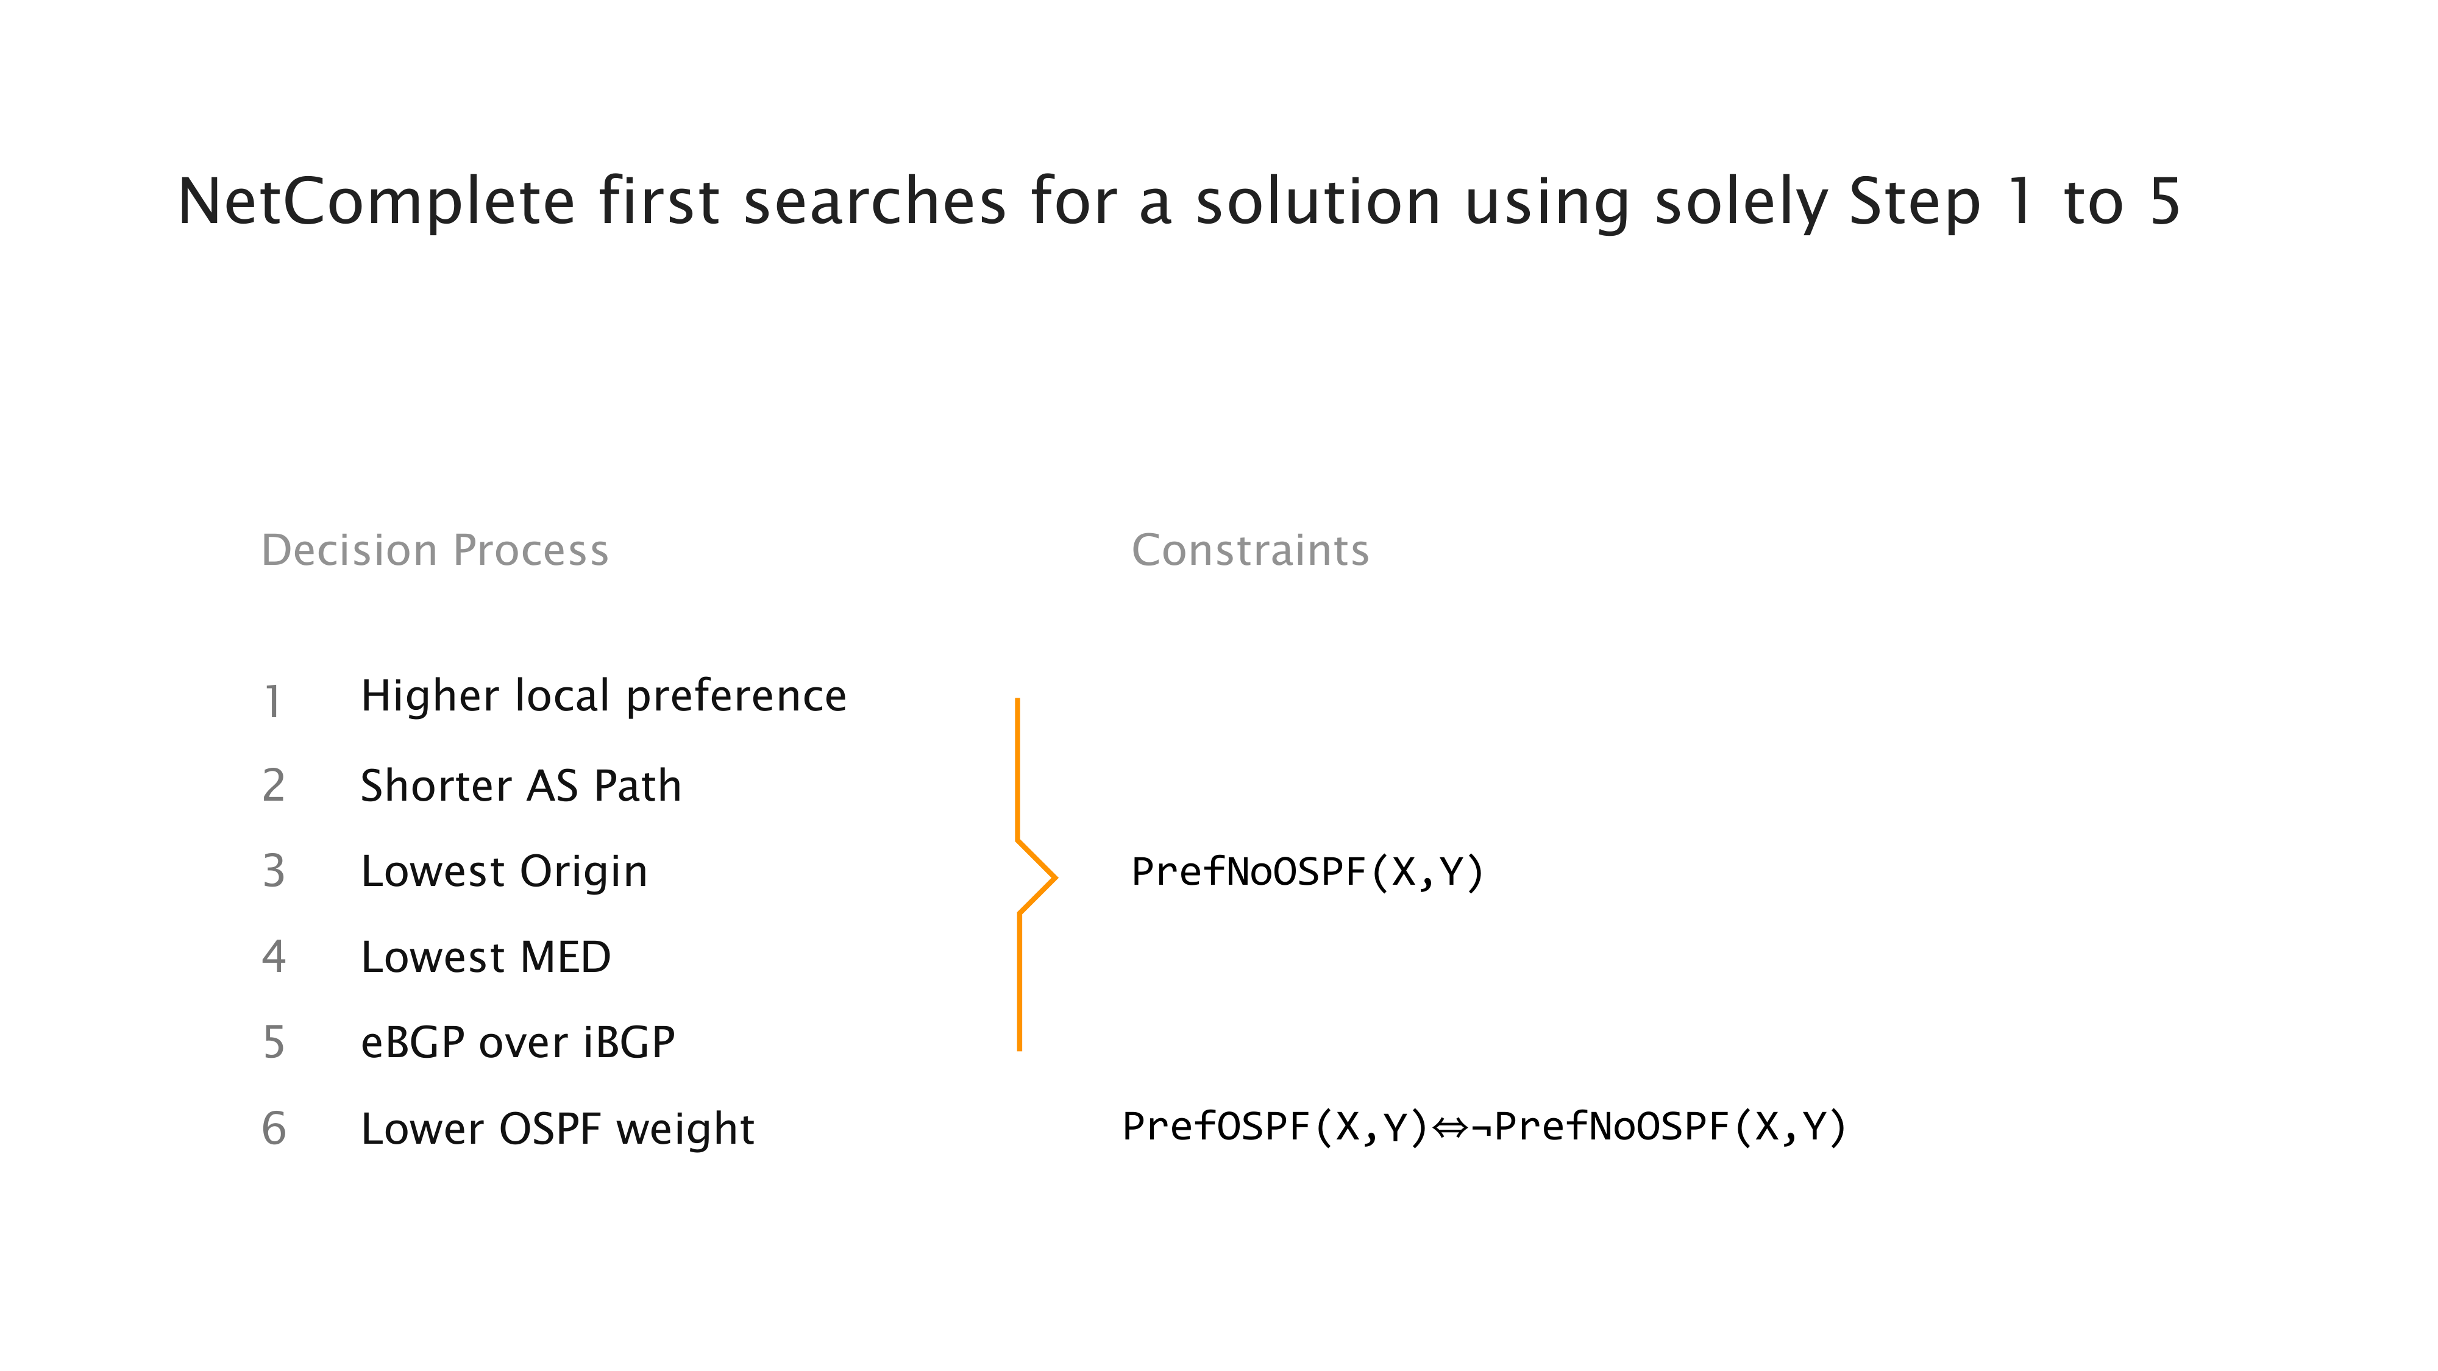Image resolution: width=2438 pixels, height=1371 pixels.
Task: Select the 'Higher local preference' text
Action: click(604, 696)
